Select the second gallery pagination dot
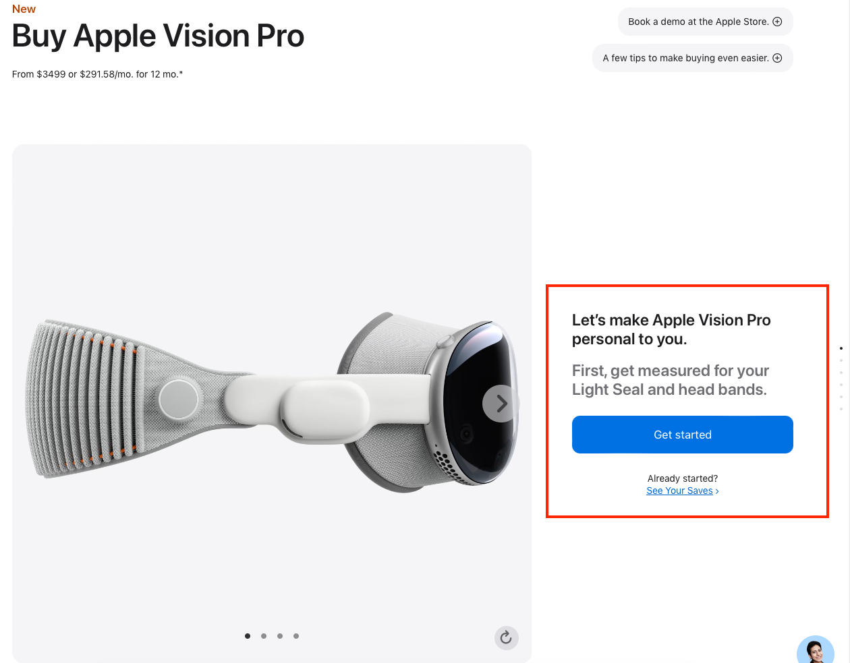 pyautogui.click(x=264, y=636)
